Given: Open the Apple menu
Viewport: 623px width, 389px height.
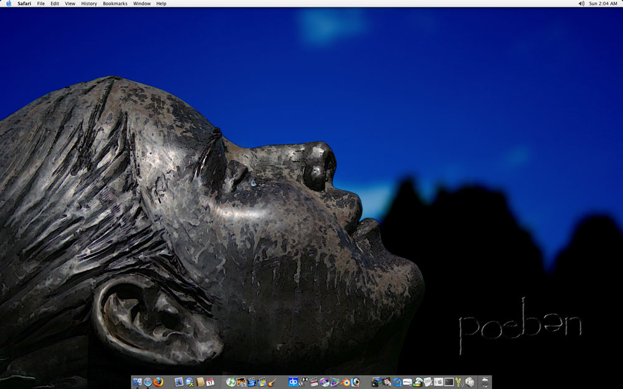Looking at the screenshot, I should (x=9, y=4).
